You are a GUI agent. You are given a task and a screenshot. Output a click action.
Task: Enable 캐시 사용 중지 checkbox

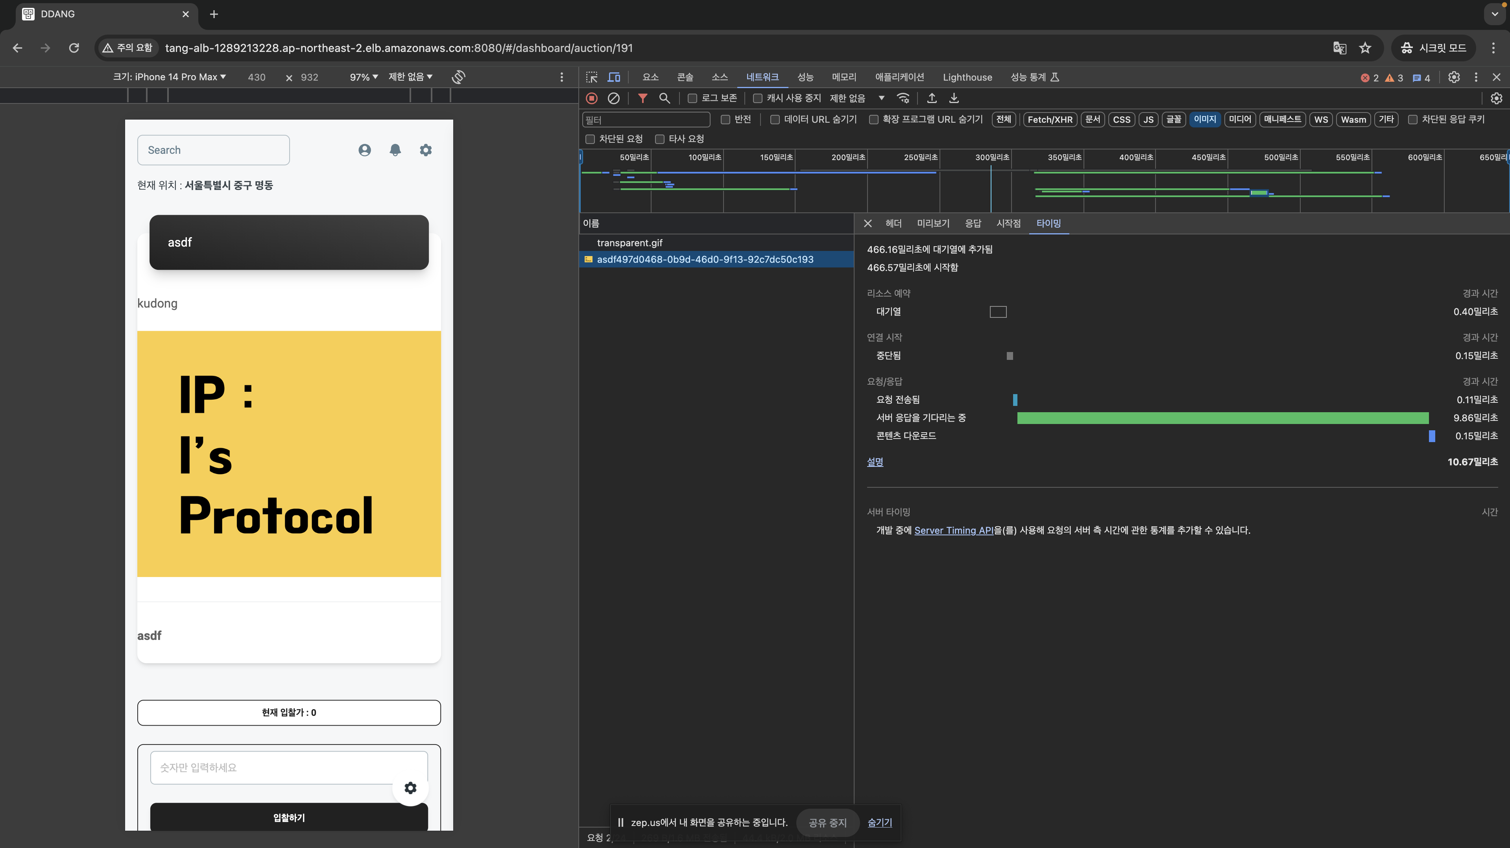click(757, 98)
